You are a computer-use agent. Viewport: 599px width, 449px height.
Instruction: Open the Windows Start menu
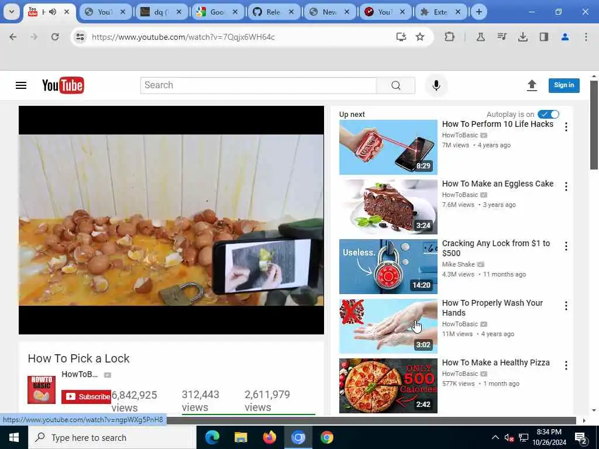[x=14, y=437]
